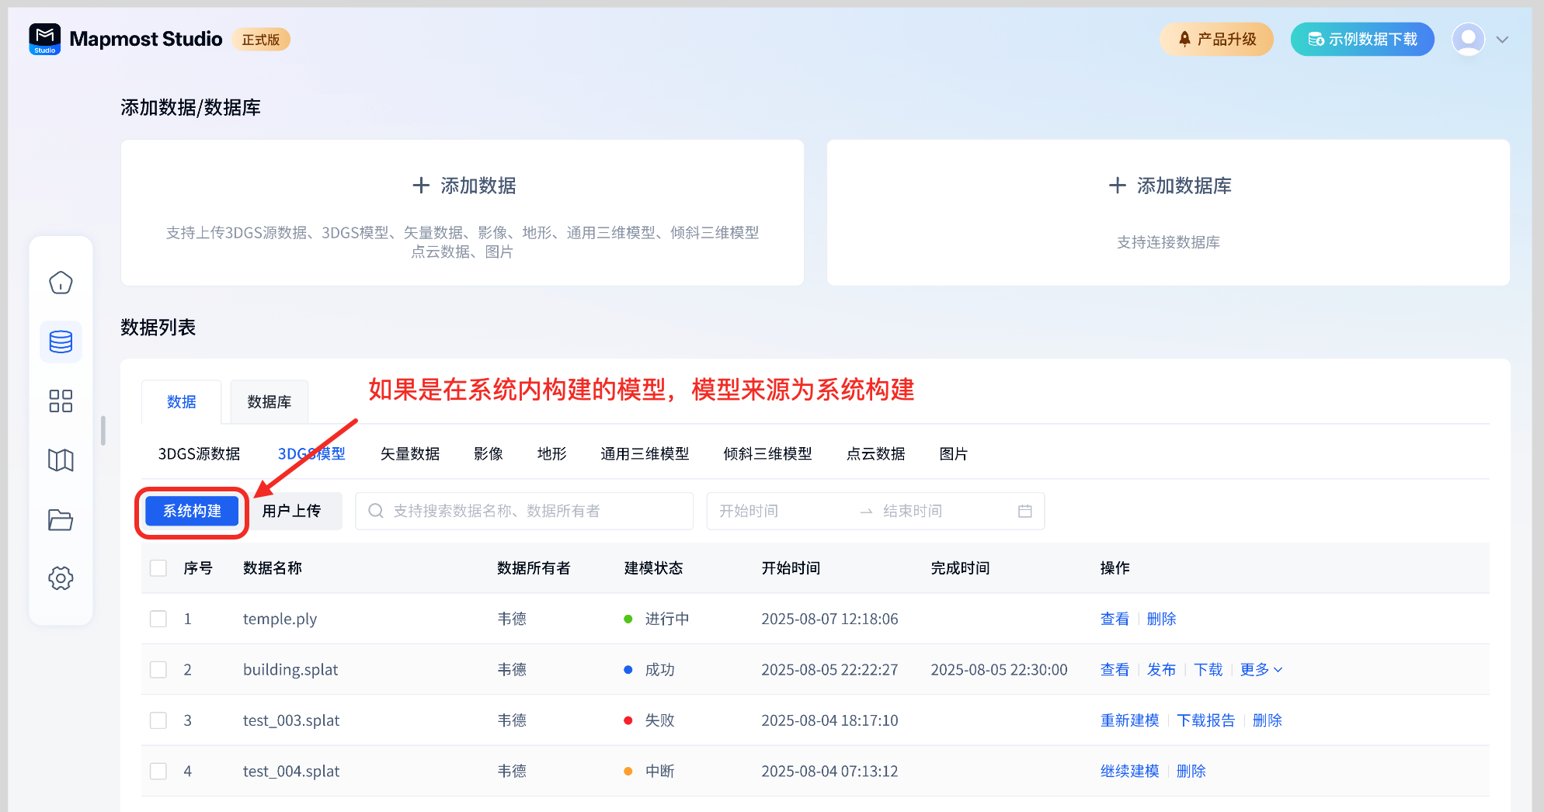Expand the 更多 dropdown for building.splat
The image size is (1544, 812).
click(x=1261, y=670)
